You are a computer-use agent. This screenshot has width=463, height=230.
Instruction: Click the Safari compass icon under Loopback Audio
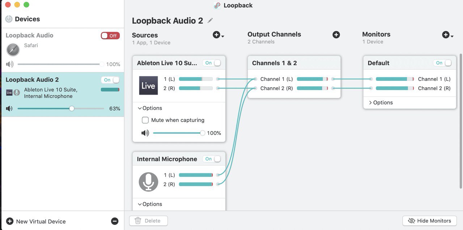click(13, 49)
